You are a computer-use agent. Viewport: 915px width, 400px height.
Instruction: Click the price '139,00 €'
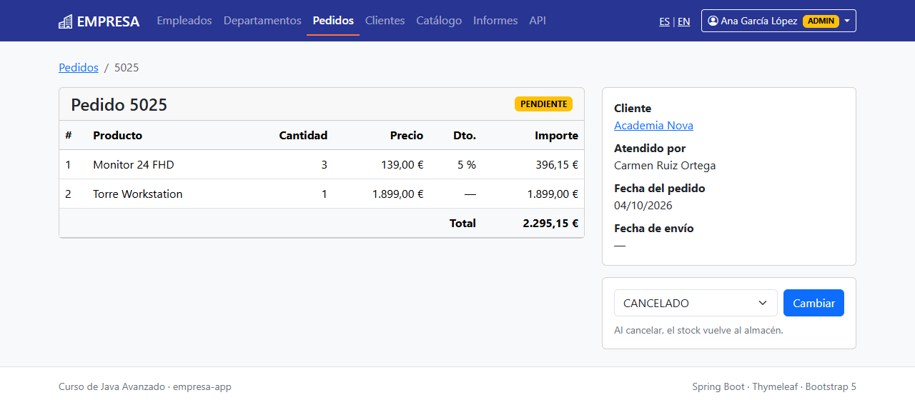click(x=401, y=165)
